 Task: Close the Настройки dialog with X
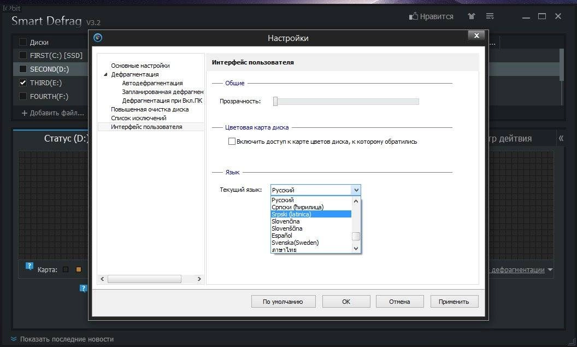(476, 36)
